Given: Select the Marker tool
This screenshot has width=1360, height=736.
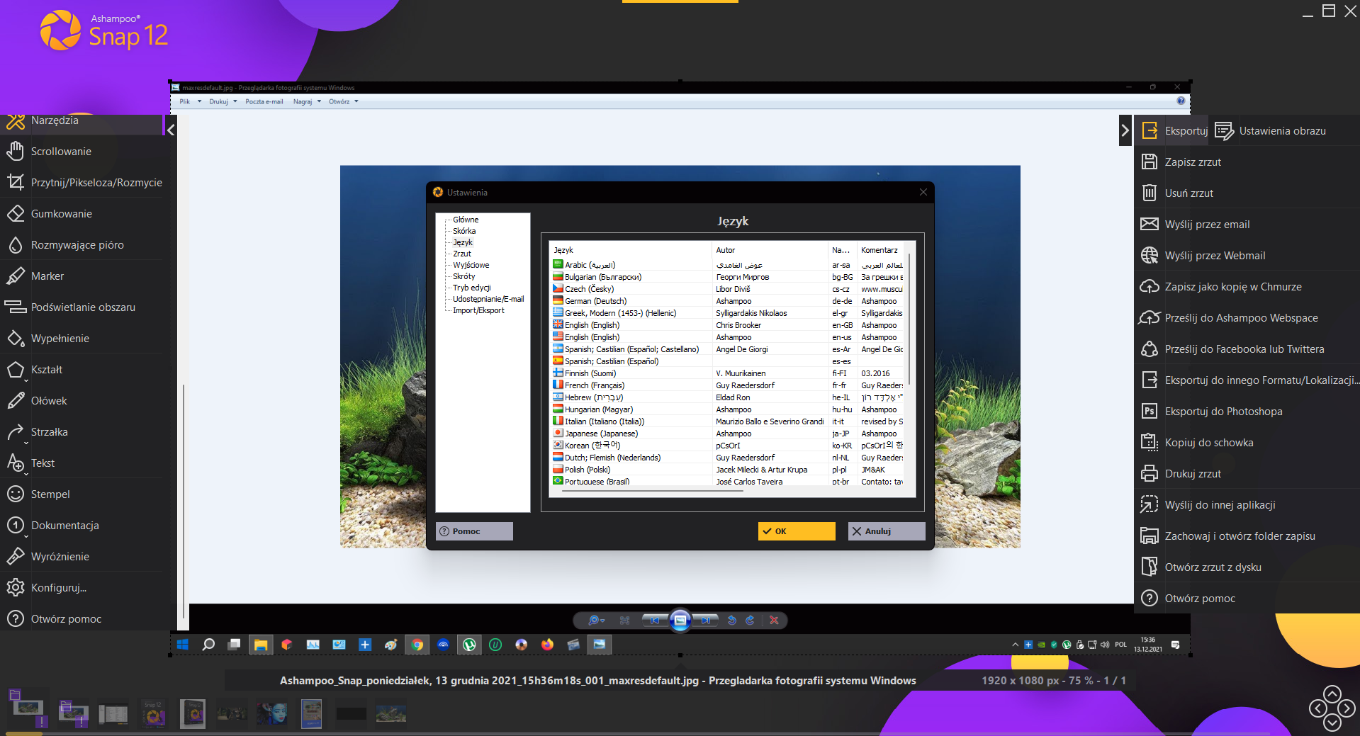Looking at the screenshot, I should [82, 276].
